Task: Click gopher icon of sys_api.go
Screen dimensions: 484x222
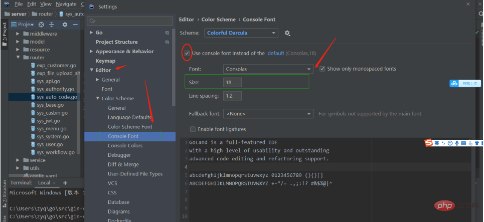Action: click(33, 81)
